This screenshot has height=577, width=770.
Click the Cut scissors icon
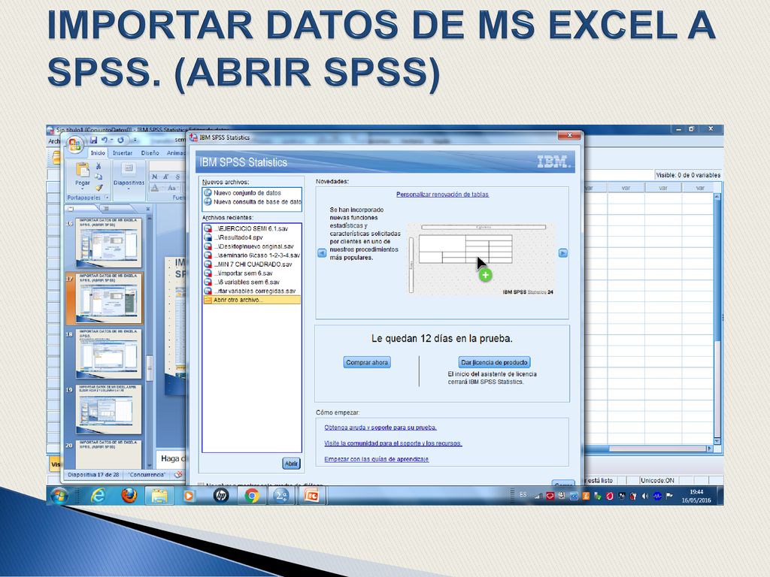(x=99, y=166)
